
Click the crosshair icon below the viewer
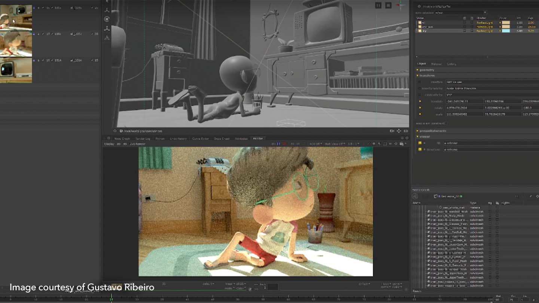[x=399, y=131]
